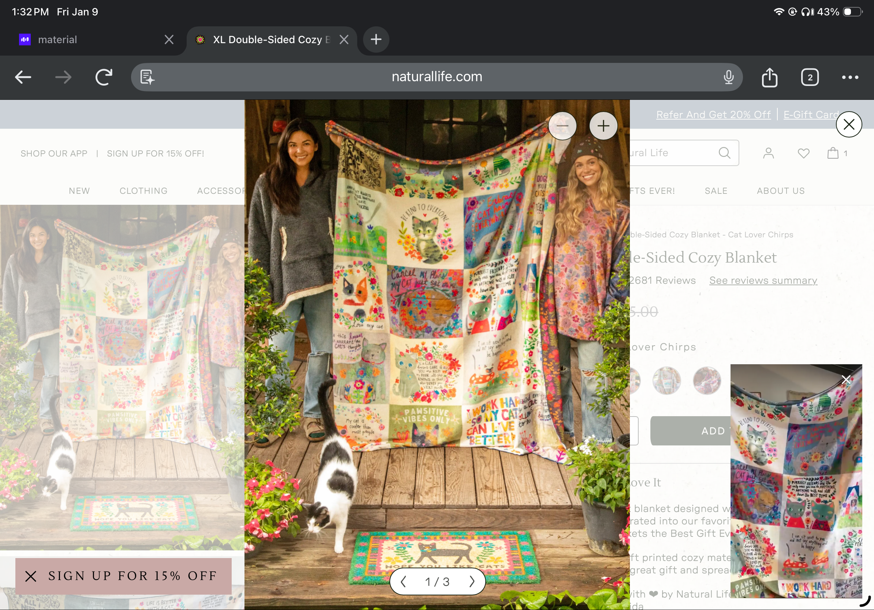874x610 pixels.
Task: Open See reviews summary link
Action: pos(763,280)
